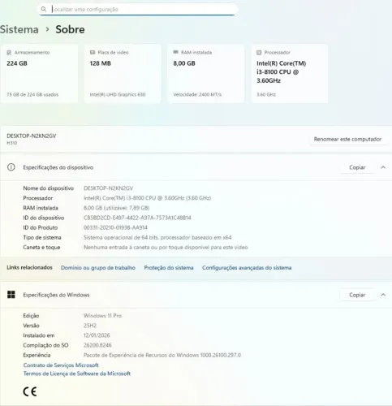The height and width of the screenshot is (406, 392).
Task: Open 'Termos de Licença de Software' link
Action: pyautogui.click(x=77, y=374)
